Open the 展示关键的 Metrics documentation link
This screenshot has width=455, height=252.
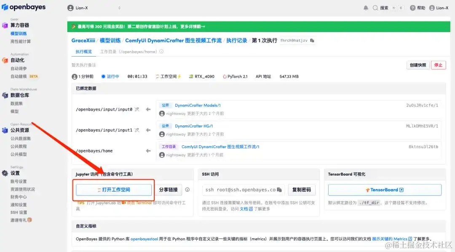(392, 239)
